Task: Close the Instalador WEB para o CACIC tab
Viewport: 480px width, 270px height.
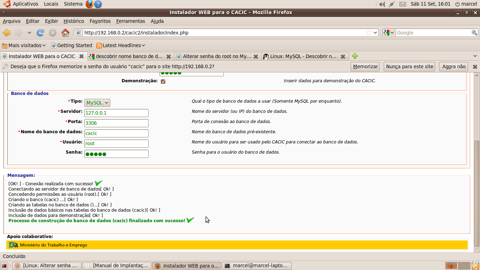Action: [82, 56]
